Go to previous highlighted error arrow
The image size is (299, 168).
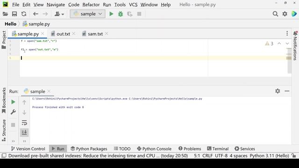(x=279, y=43)
